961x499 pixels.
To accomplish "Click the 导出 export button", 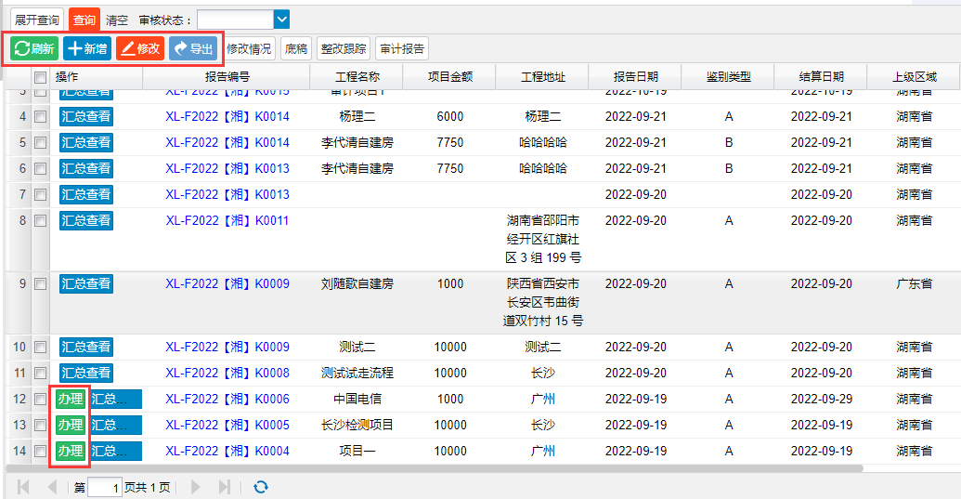I will (x=192, y=48).
